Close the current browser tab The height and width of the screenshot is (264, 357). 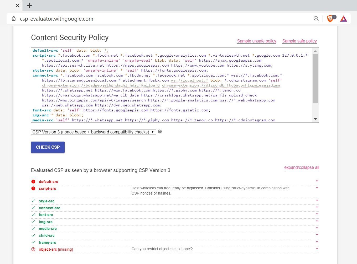click(18, 6)
